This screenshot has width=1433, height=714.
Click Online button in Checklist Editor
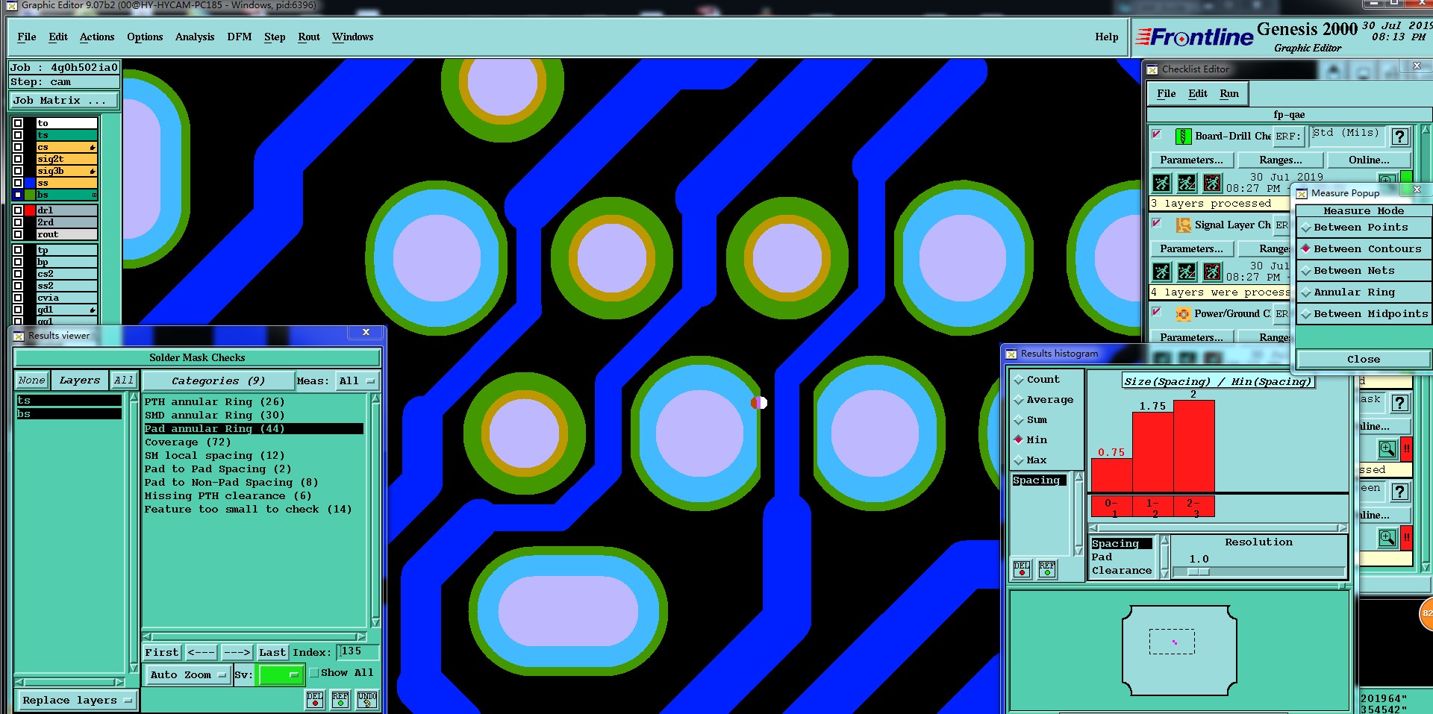click(x=1369, y=160)
